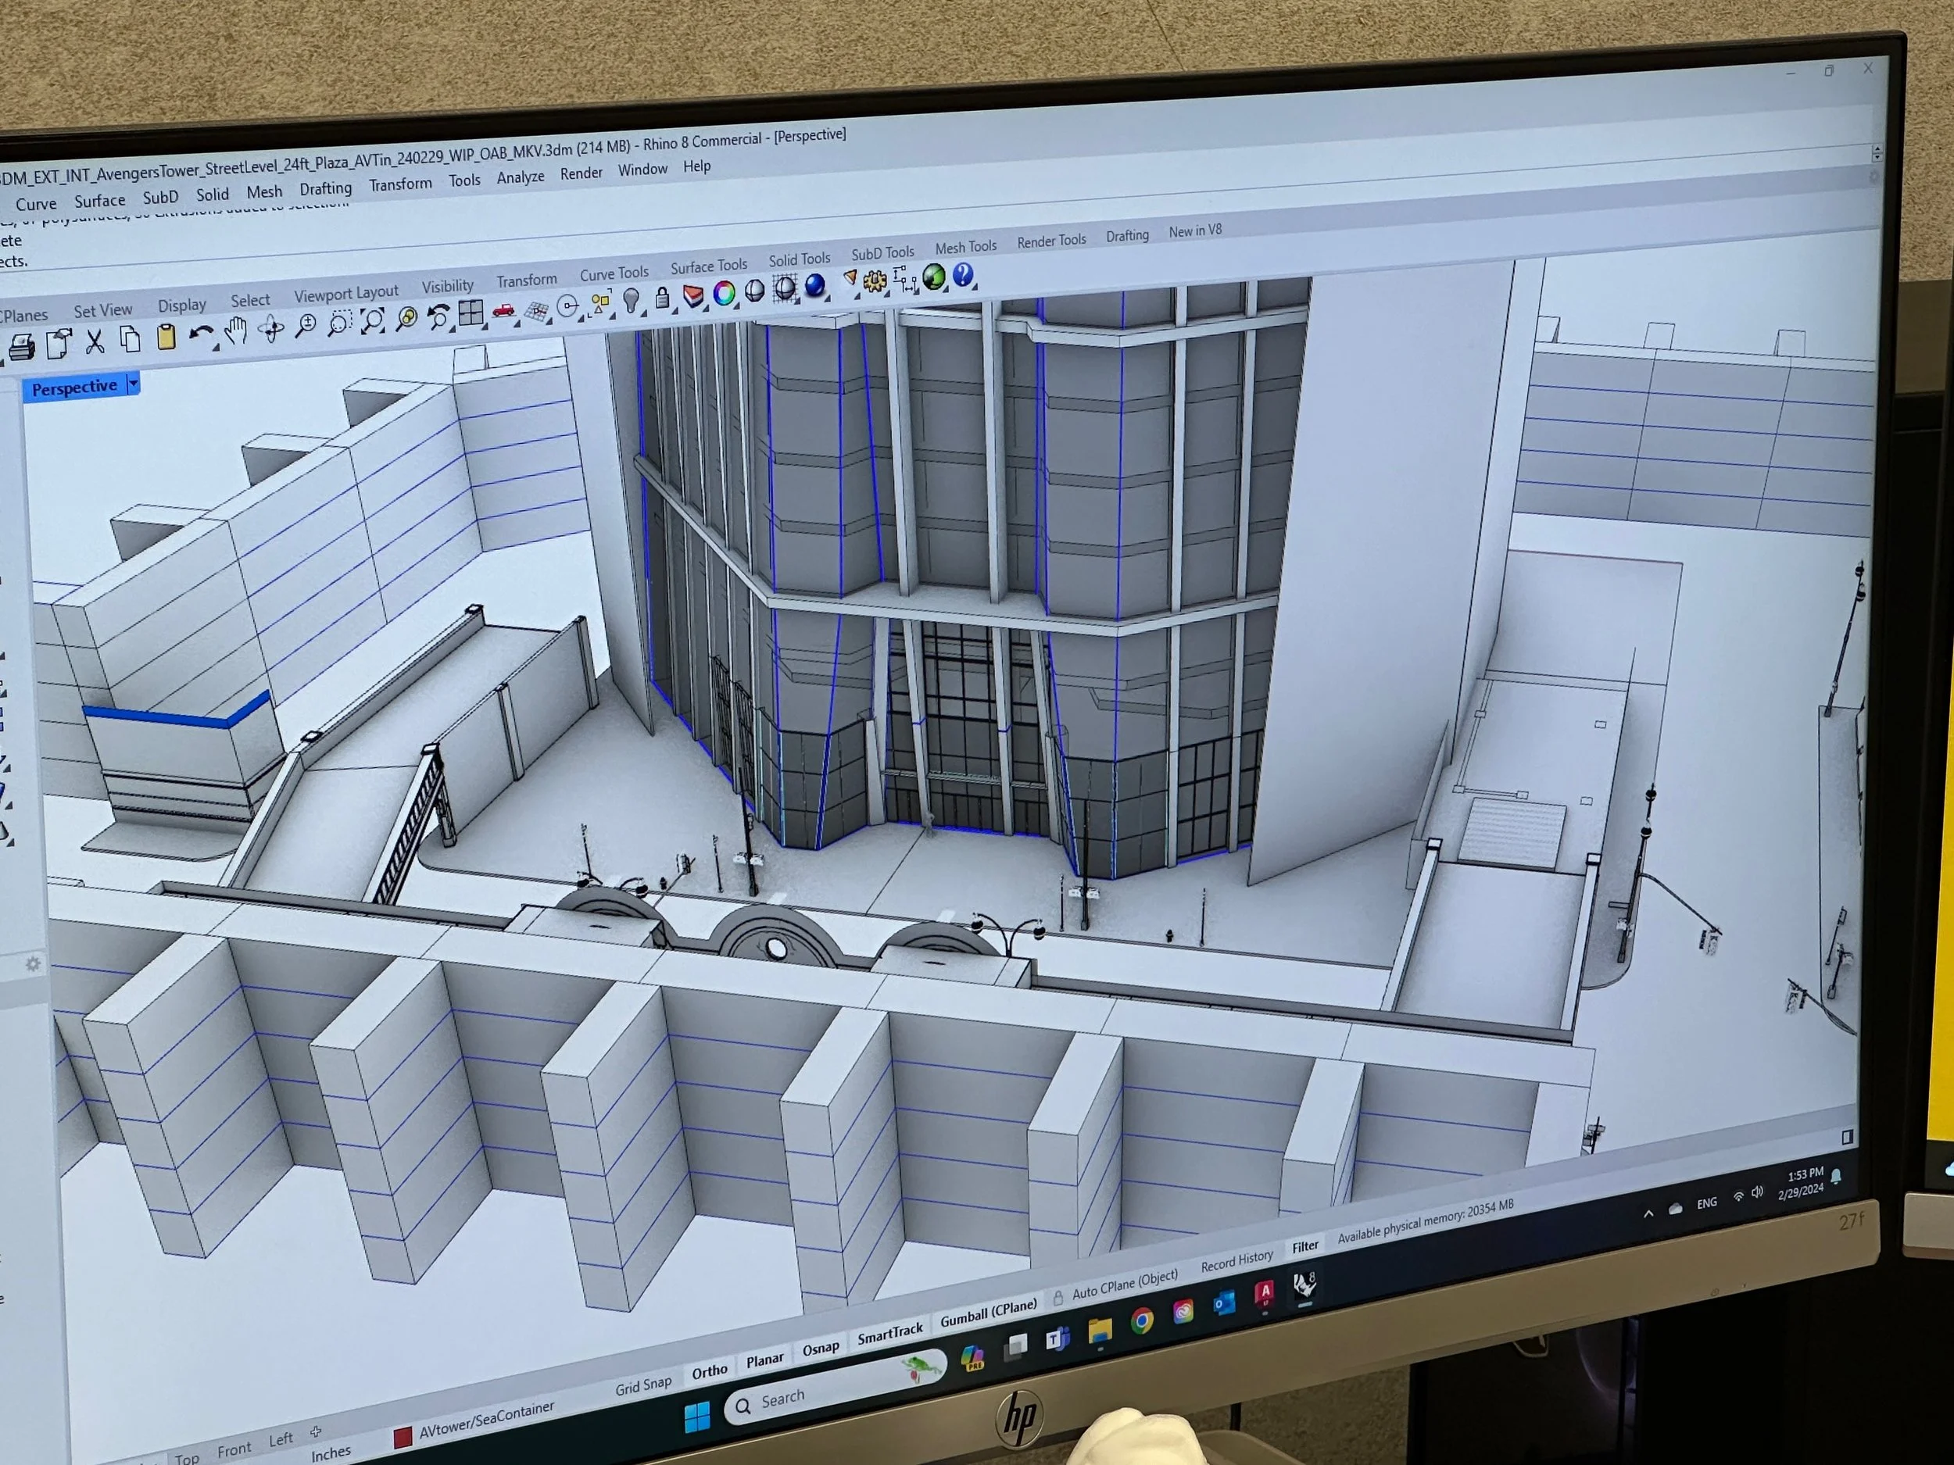Screen dimensions: 1954x1465
Task: Click Record History in the status bar
Action: tap(1236, 1262)
